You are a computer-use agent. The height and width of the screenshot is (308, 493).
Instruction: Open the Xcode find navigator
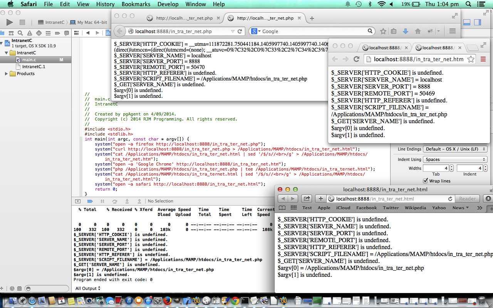pos(20,33)
